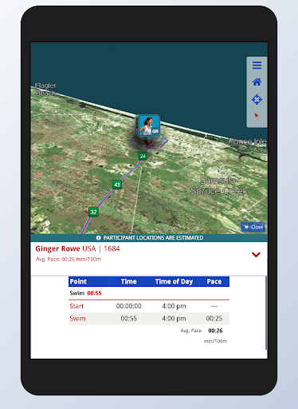
Task: Click the Swim pace value 00:25
Action: point(214,319)
